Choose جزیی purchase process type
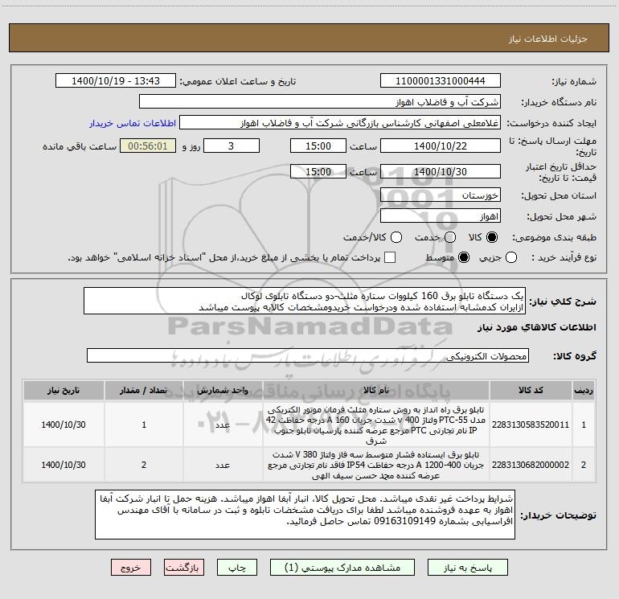This screenshot has width=619, height=599. pos(511,257)
